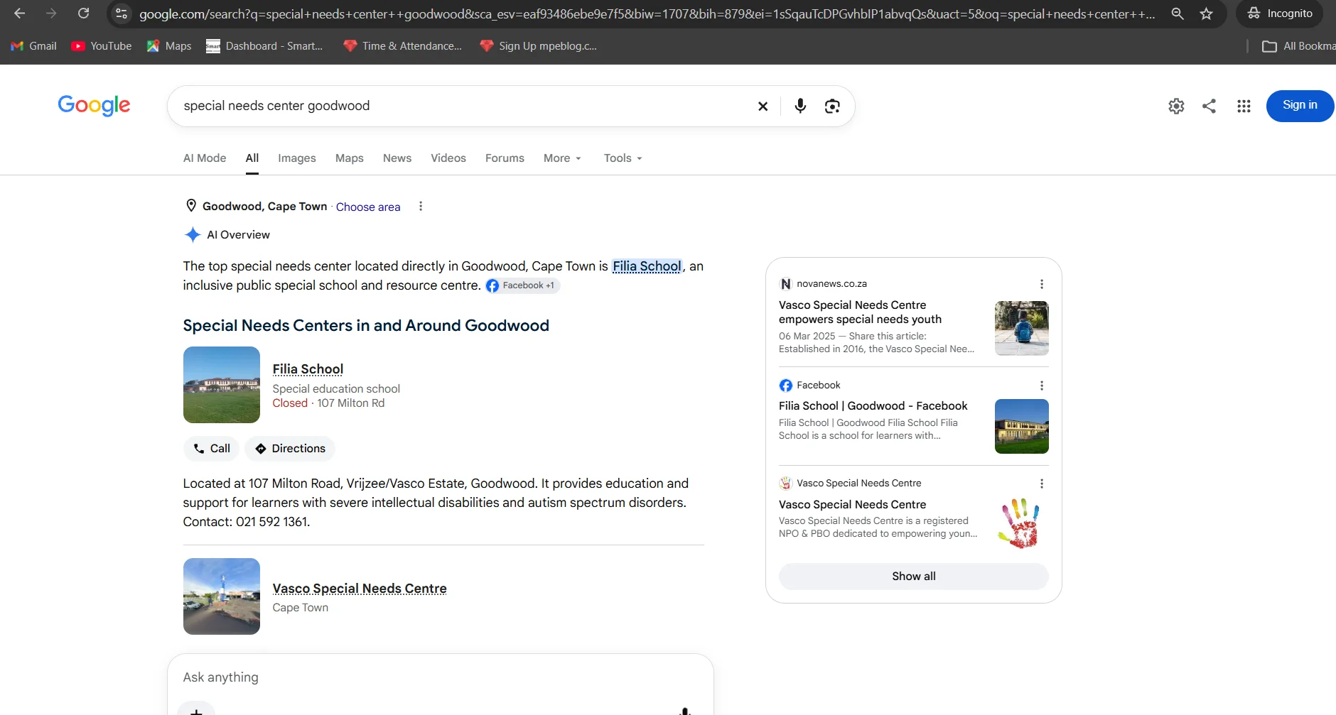Click the Show all sources button
1336x715 pixels.
914,577
